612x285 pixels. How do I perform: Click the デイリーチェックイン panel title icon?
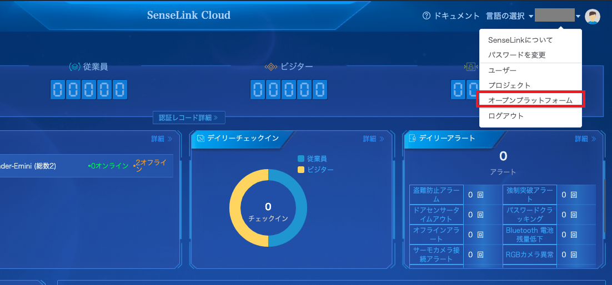[200, 138]
